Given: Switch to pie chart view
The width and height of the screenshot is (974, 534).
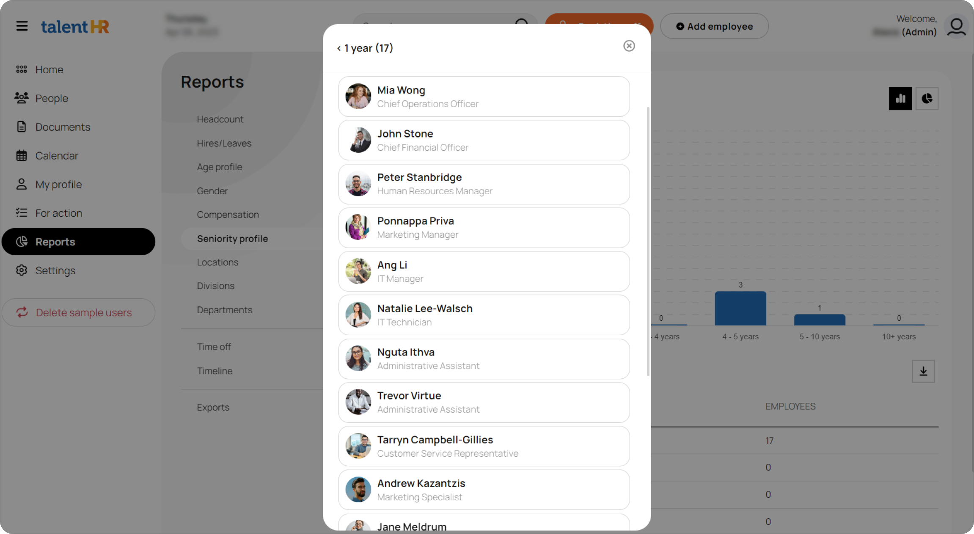Looking at the screenshot, I should pyautogui.click(x=927, y=99).
